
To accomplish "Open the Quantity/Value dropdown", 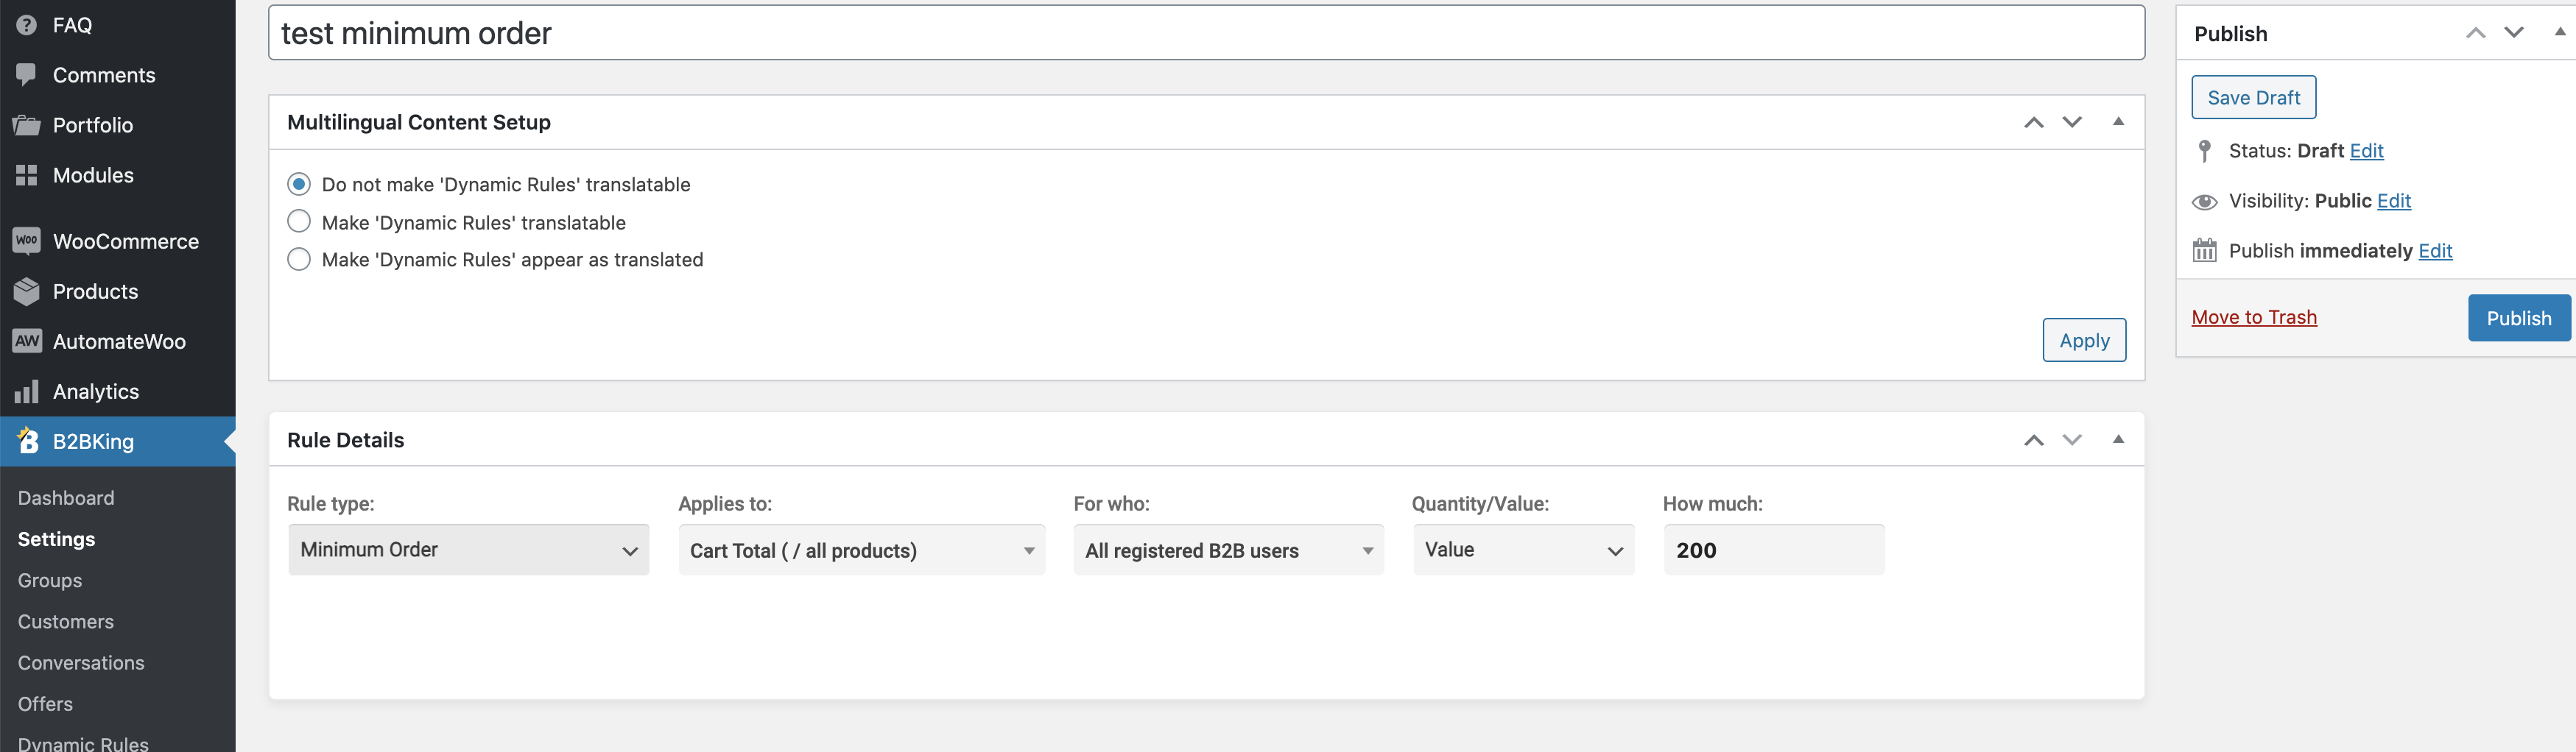I will pyautogui.click(x=1523, y=549).
